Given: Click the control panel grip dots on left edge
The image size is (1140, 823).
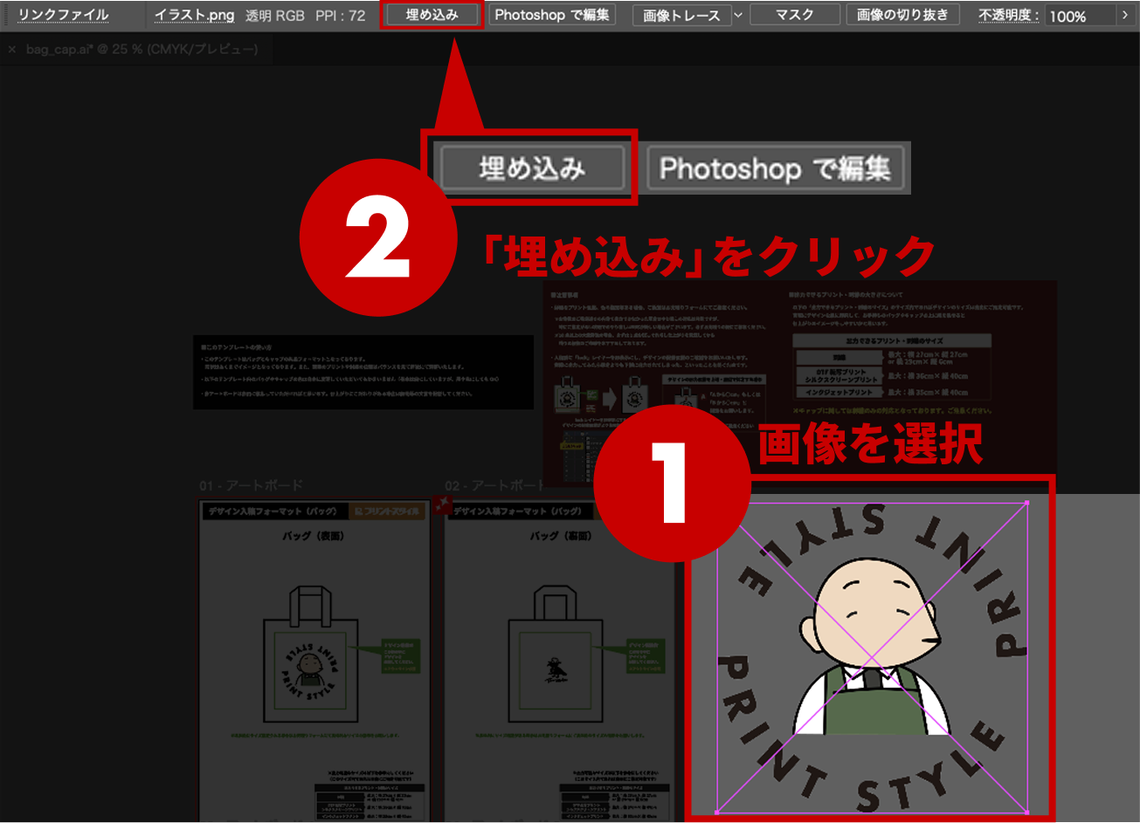Looking at the screenshot, I should (6, 14).
